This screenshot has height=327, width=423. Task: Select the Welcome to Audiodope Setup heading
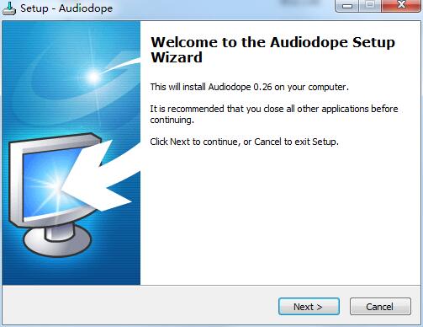[273, 50]
